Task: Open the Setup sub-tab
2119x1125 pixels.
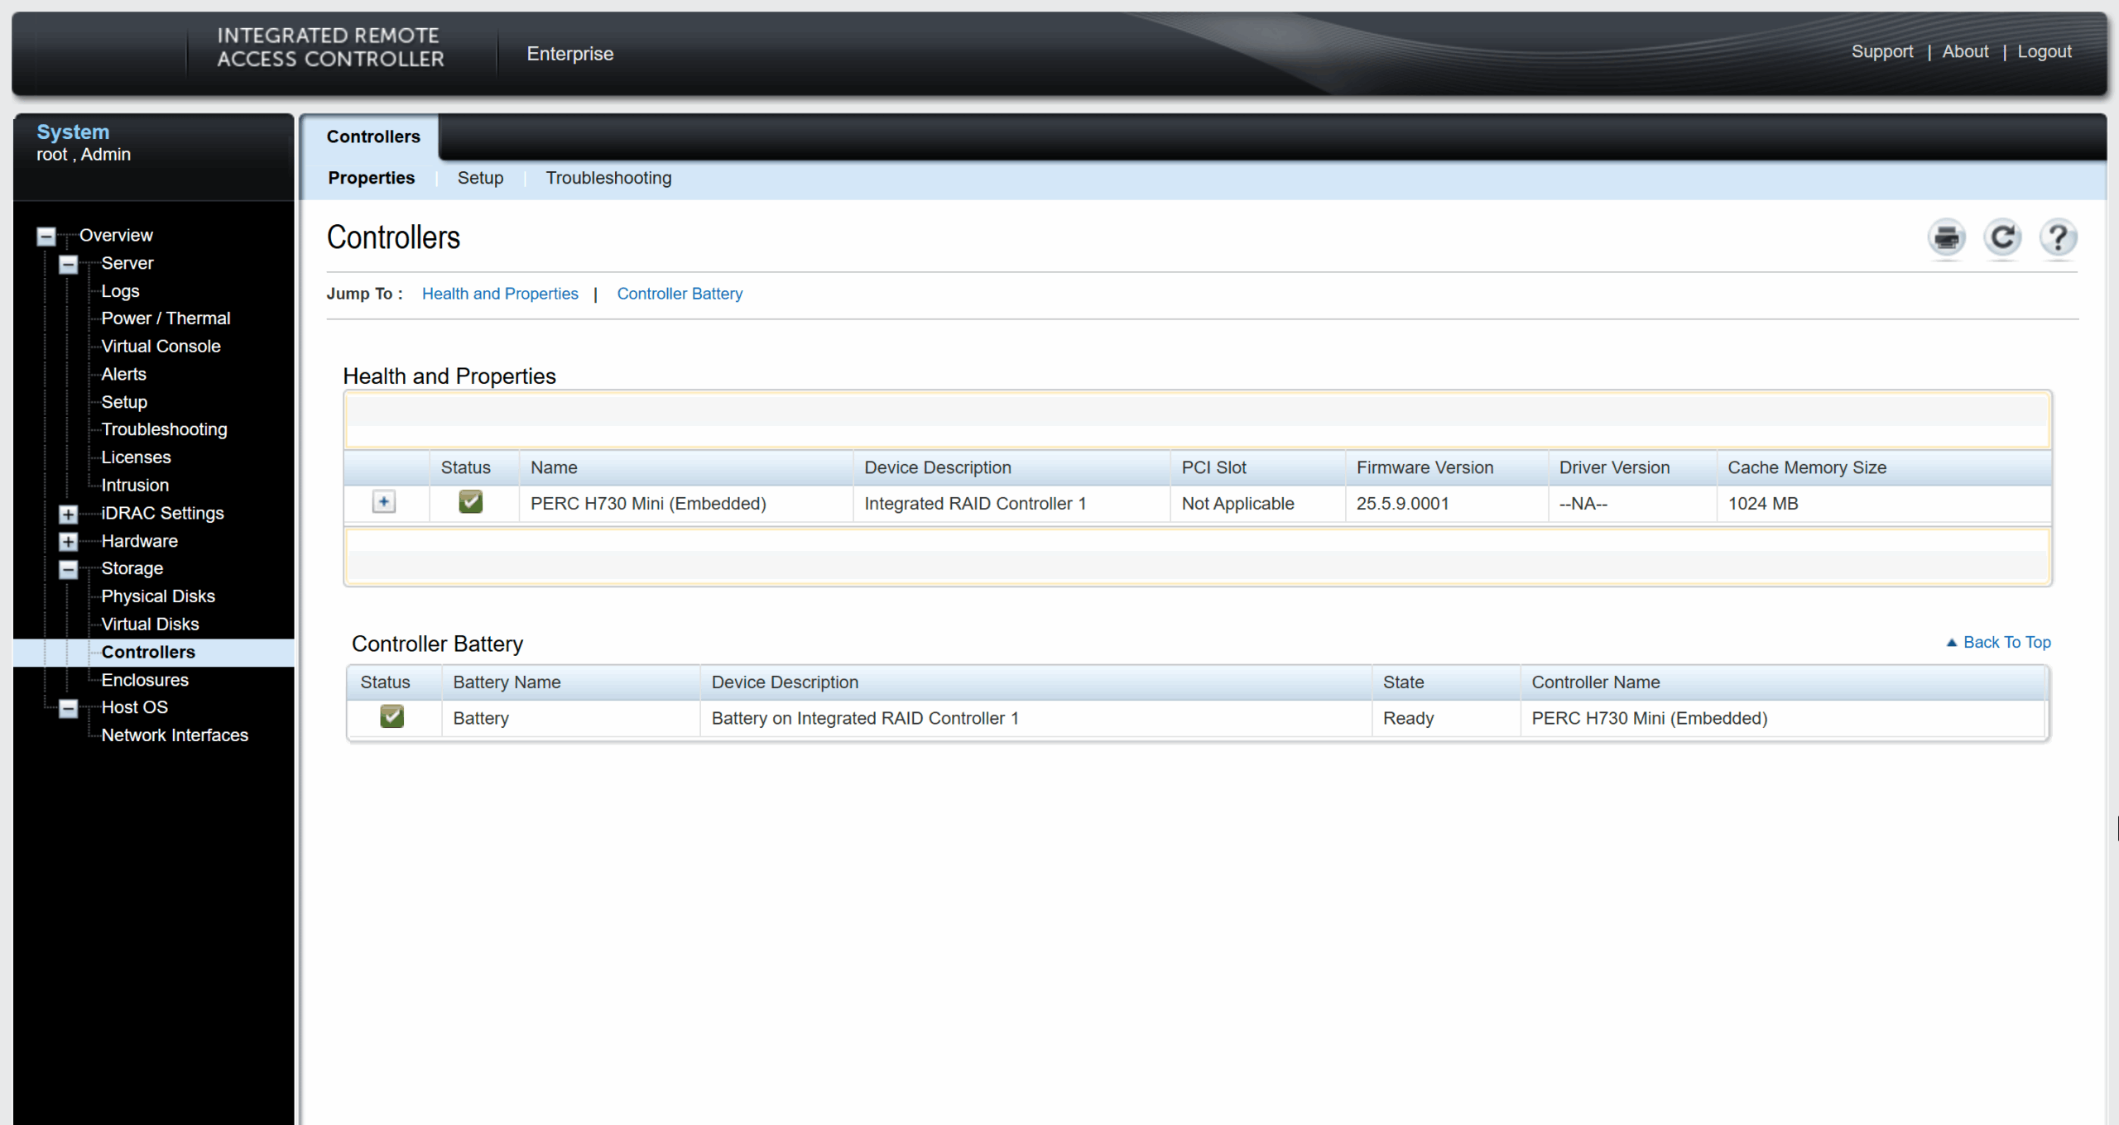Action: tap(480, 178)
